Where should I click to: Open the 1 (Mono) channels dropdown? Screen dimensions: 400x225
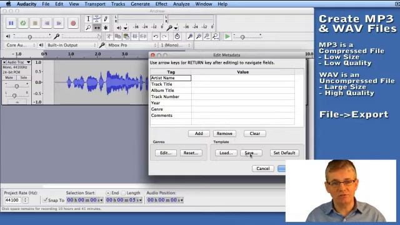(175, 45)
